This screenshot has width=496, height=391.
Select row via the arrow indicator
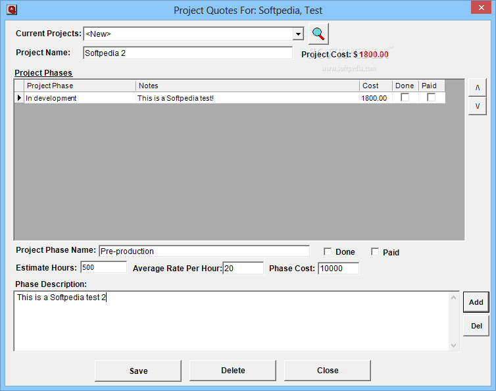[19, 98]
